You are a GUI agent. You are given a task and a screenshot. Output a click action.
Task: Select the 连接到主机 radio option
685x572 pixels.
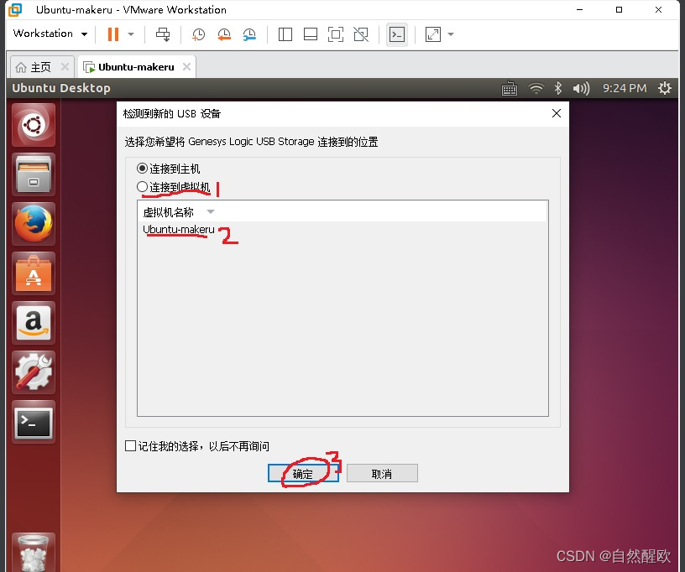143,168
